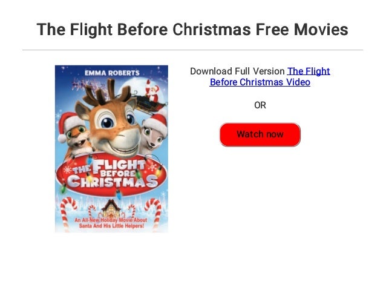
Task: Click the horizontal divider below the heading
Action: click(x=192, y=50)
